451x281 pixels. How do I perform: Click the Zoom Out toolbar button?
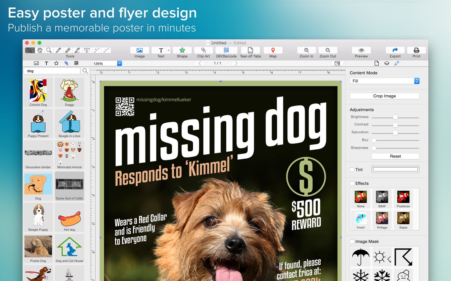pos(328,50)
